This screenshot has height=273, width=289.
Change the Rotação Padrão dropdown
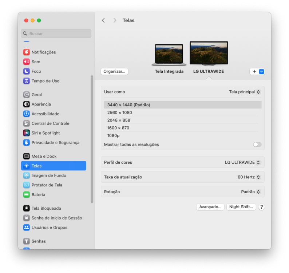(x=251, y=192)
